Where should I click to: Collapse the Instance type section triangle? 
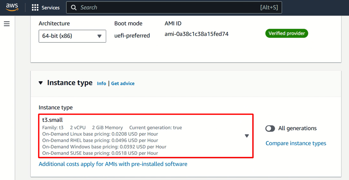40,83
